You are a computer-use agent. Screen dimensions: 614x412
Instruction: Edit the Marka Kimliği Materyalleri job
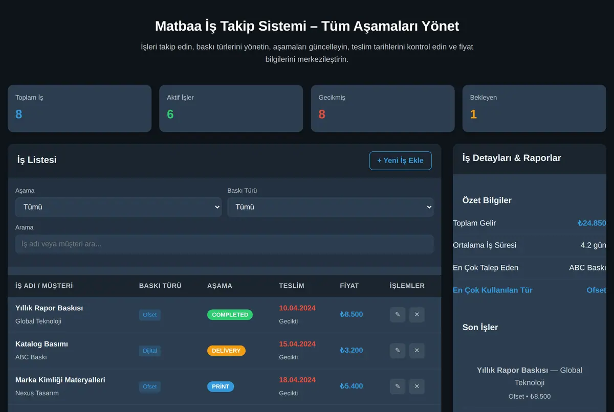coord(398,386)
